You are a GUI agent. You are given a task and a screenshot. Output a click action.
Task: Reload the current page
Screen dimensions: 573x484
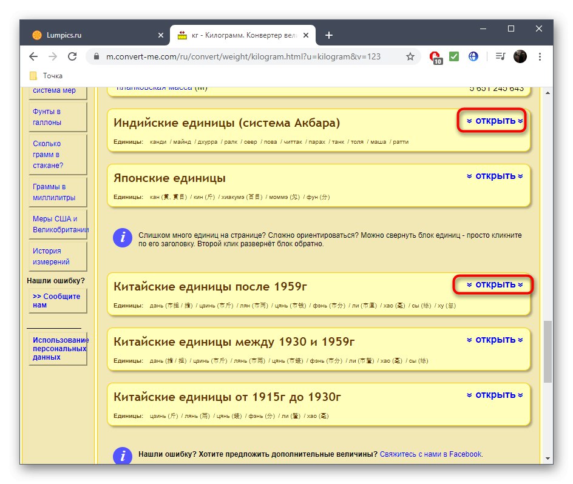point(72,56)
